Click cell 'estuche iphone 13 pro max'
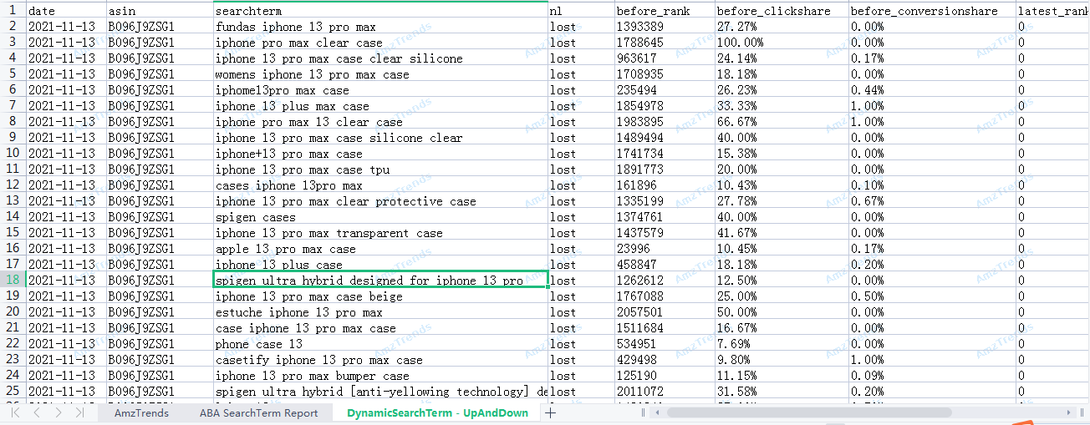1090x425 pixels. pos(380,312)
